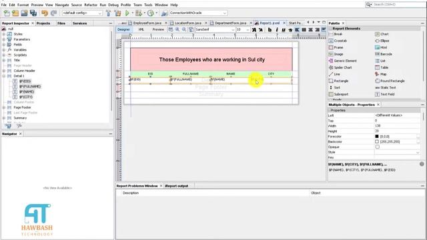Pick the Ellipse element from the Palette

[382, 41]
